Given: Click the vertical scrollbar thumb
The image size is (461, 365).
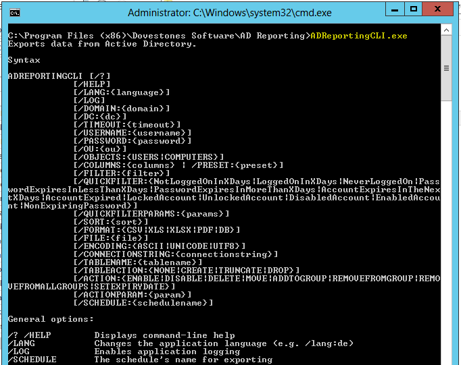Looking at the screenshot, I should [x=447, y=69].
